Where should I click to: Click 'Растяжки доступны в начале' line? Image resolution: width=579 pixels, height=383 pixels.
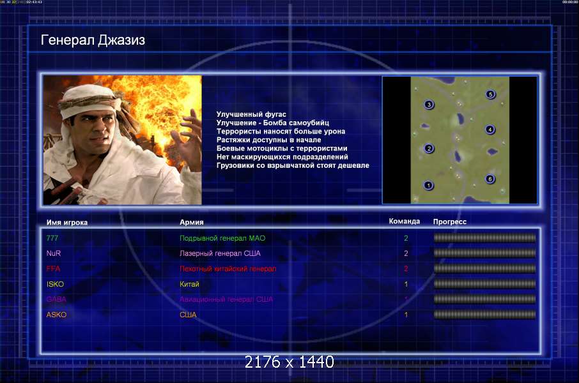tap(268, 140)
